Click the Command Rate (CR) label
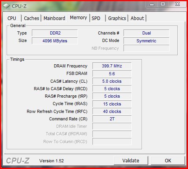Image resolution: width=188 pixels, height=169 pixels. point(68,119)
